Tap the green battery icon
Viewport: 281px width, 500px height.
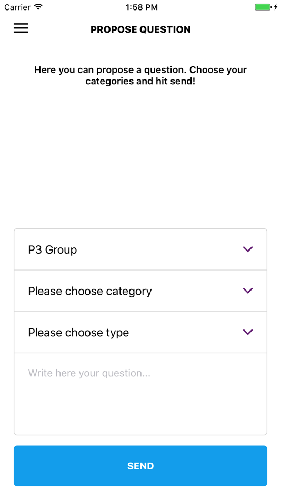tap(263, 7)
